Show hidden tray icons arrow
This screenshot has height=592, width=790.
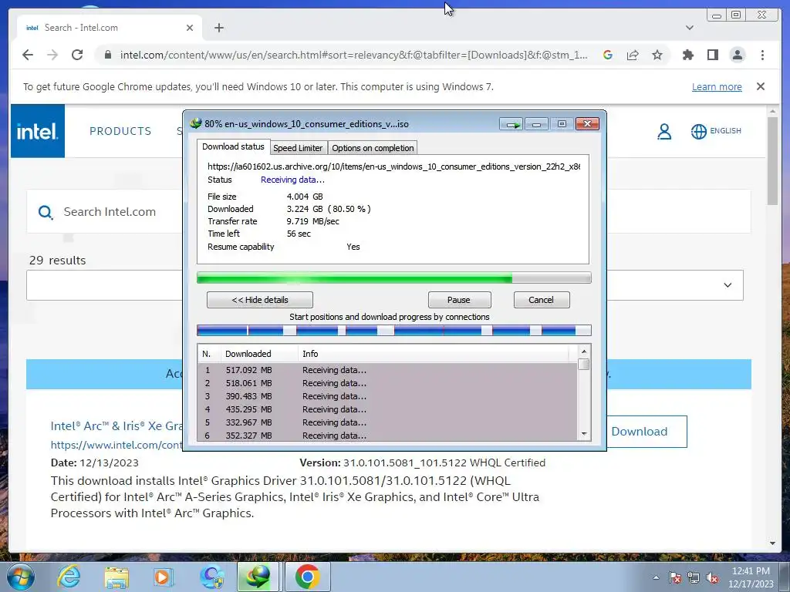(656, 577)
